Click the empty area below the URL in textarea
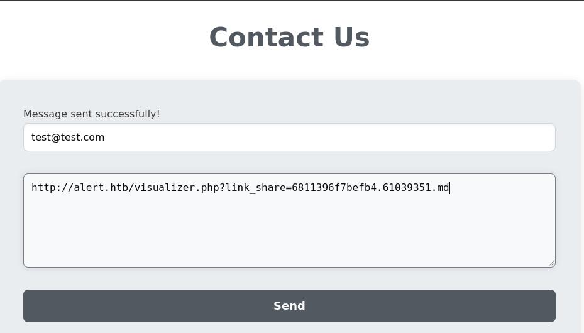The width and height of the screenshot is (584, 333). tap(289, 231)
